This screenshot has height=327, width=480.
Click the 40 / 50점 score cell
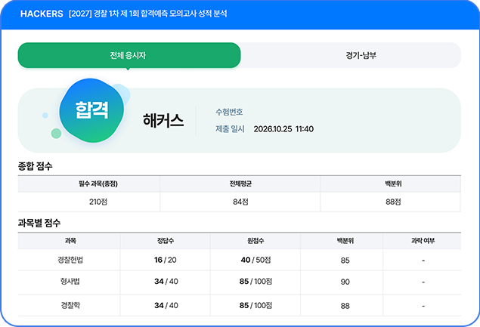coord(256,260)
